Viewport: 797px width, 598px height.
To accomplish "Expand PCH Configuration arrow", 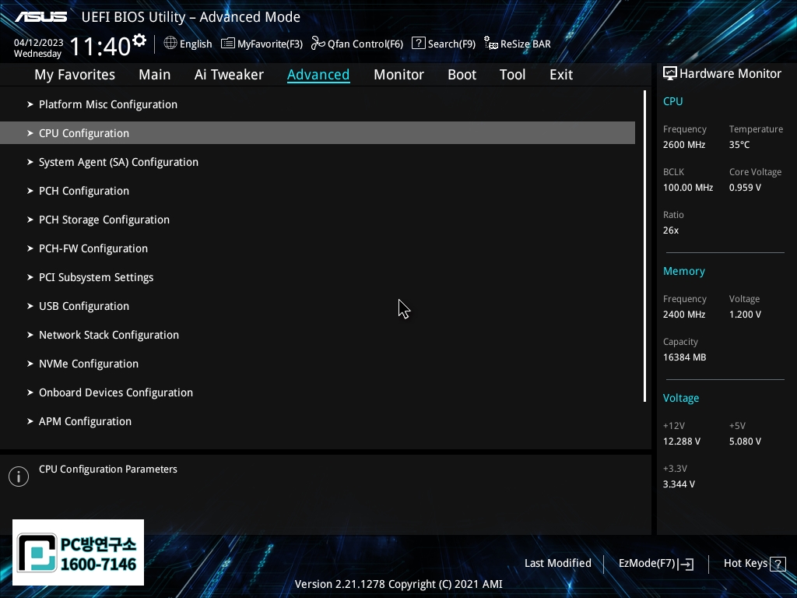I will pos(30,191).
